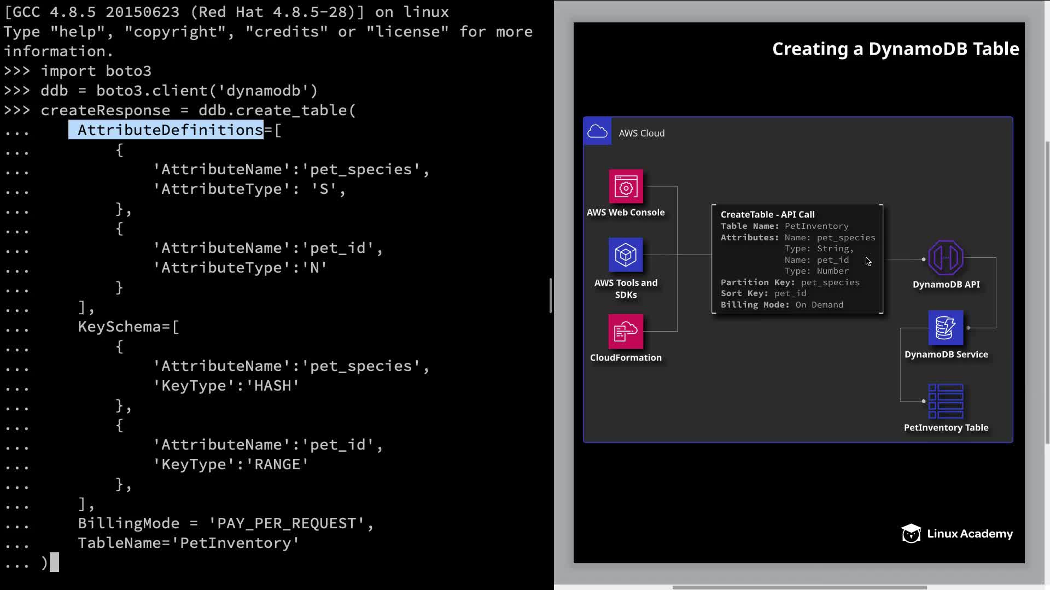
Task: Click the vertical scrollbar on slide pane
Action: click(1047, 292)
